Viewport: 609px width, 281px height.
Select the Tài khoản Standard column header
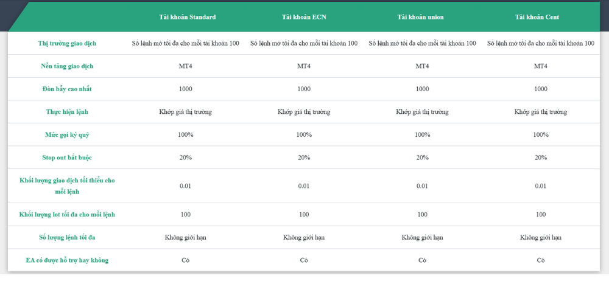(x=185, y=17)
